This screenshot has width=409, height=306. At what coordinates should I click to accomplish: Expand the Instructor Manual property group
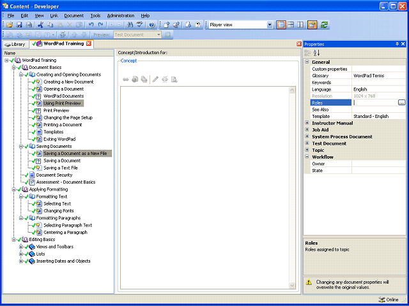point(307,123)
